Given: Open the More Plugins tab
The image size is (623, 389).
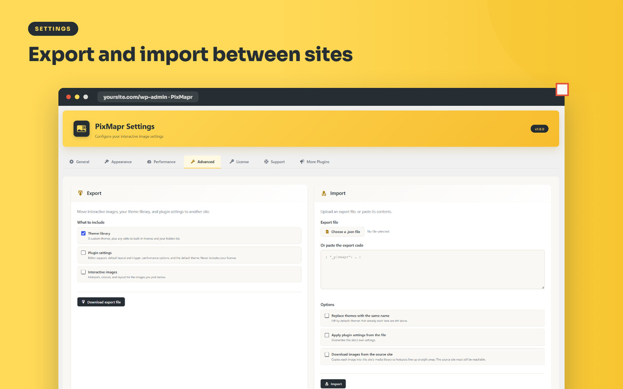Looking at the screenshot, I should click(x=315, y=161).
